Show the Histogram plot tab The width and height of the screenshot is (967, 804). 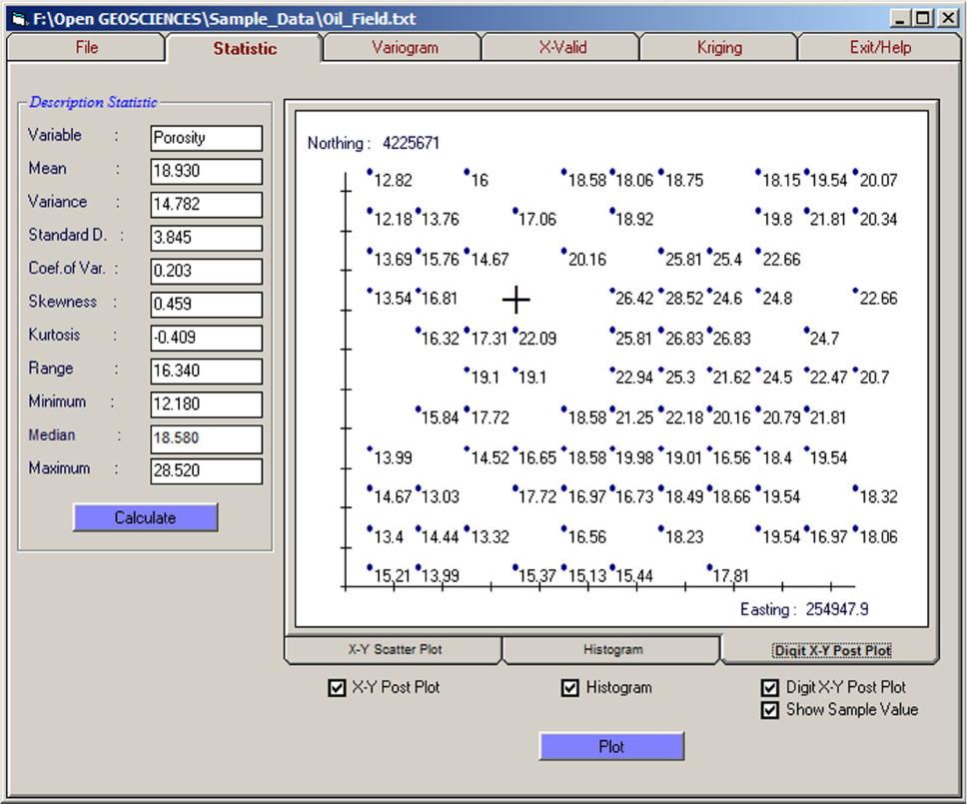point(611,650)
